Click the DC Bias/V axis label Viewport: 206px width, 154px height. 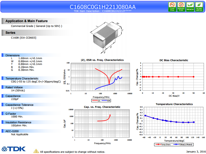[x=174, y=96]
